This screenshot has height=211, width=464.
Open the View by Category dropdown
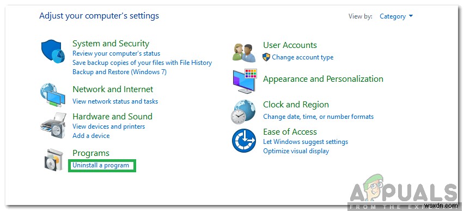point(396,16)
